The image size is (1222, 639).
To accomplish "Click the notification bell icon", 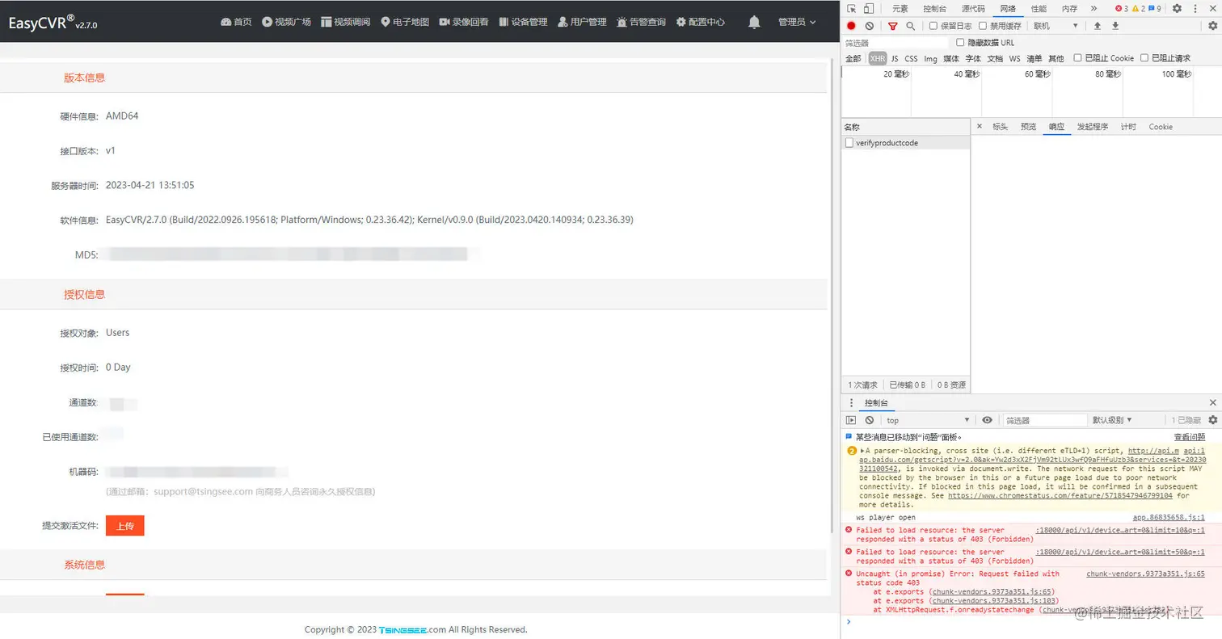I will [754, 22].
